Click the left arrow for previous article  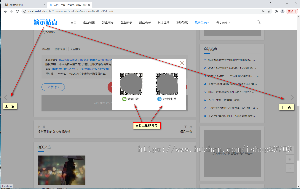pyautogui.click(x=6, y=97)
